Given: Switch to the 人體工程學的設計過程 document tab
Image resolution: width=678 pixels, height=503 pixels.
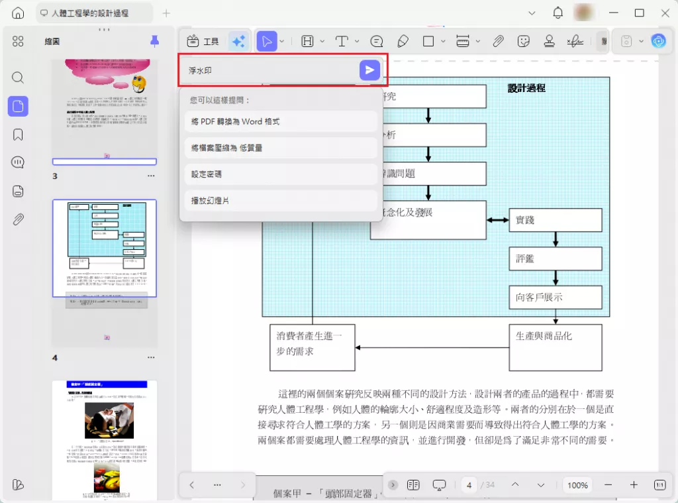Looking at the screenshot, I should [x=91, y=13].
